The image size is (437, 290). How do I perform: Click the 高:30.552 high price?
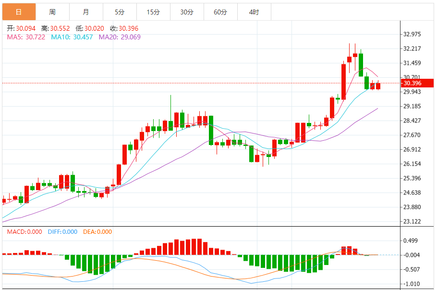click(55, 28)
